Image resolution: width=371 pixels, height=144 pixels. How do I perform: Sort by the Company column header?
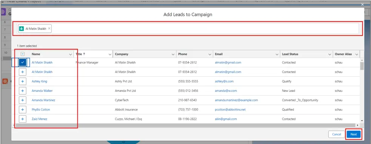coord(122,54)
